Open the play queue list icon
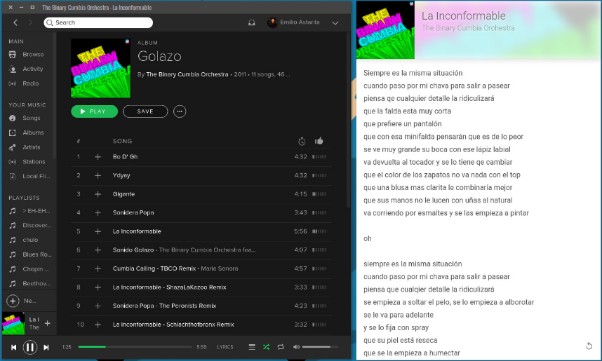This screenshot has height=361, width=602. coord(252,347)
